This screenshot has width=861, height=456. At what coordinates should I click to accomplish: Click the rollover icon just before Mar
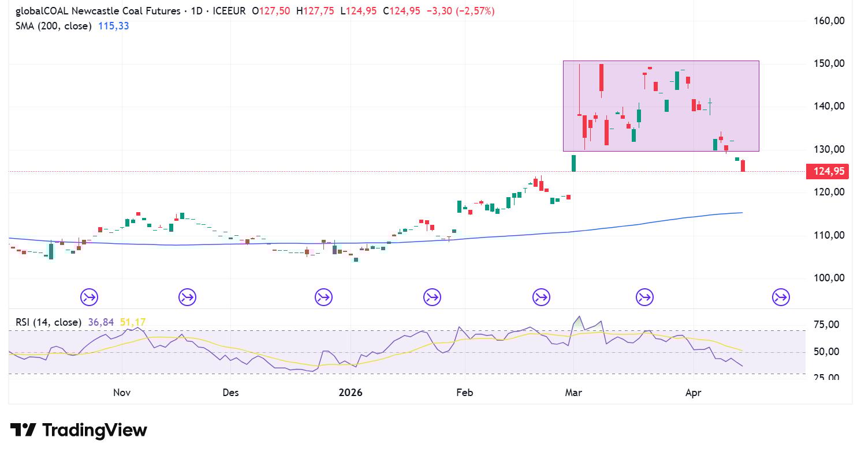tap(541, 297)
